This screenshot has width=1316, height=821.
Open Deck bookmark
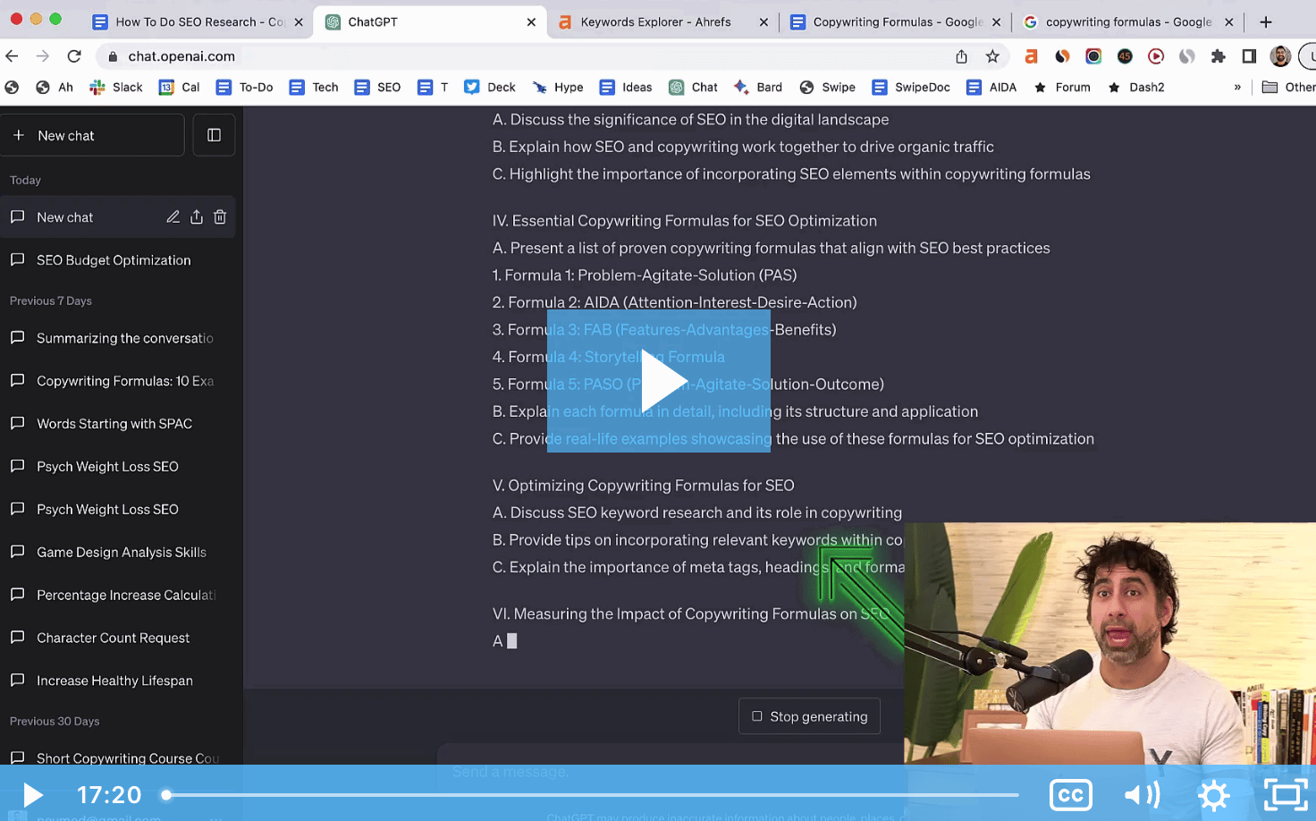pos(490,87)
